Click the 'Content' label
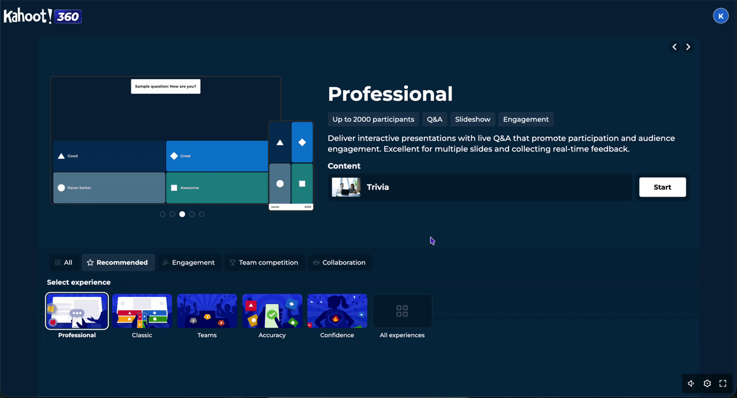The image size is (737, 398). (x=344, y=166)
